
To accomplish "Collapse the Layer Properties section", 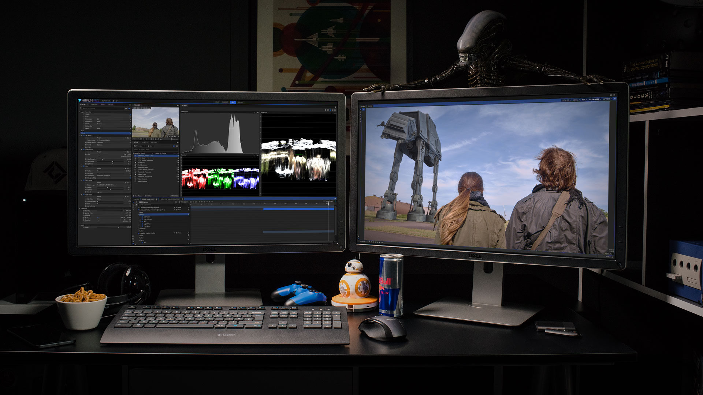I will coord(79,112).
